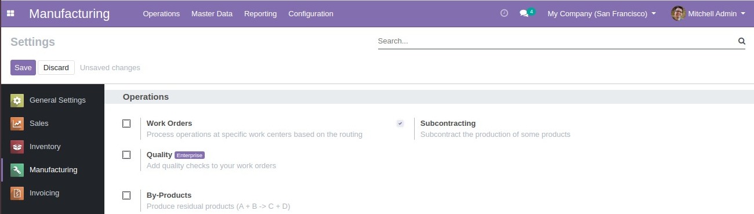Select the Invoicing icon in sidebar
This screenshot has width=754, height=214.
[17, 193]
